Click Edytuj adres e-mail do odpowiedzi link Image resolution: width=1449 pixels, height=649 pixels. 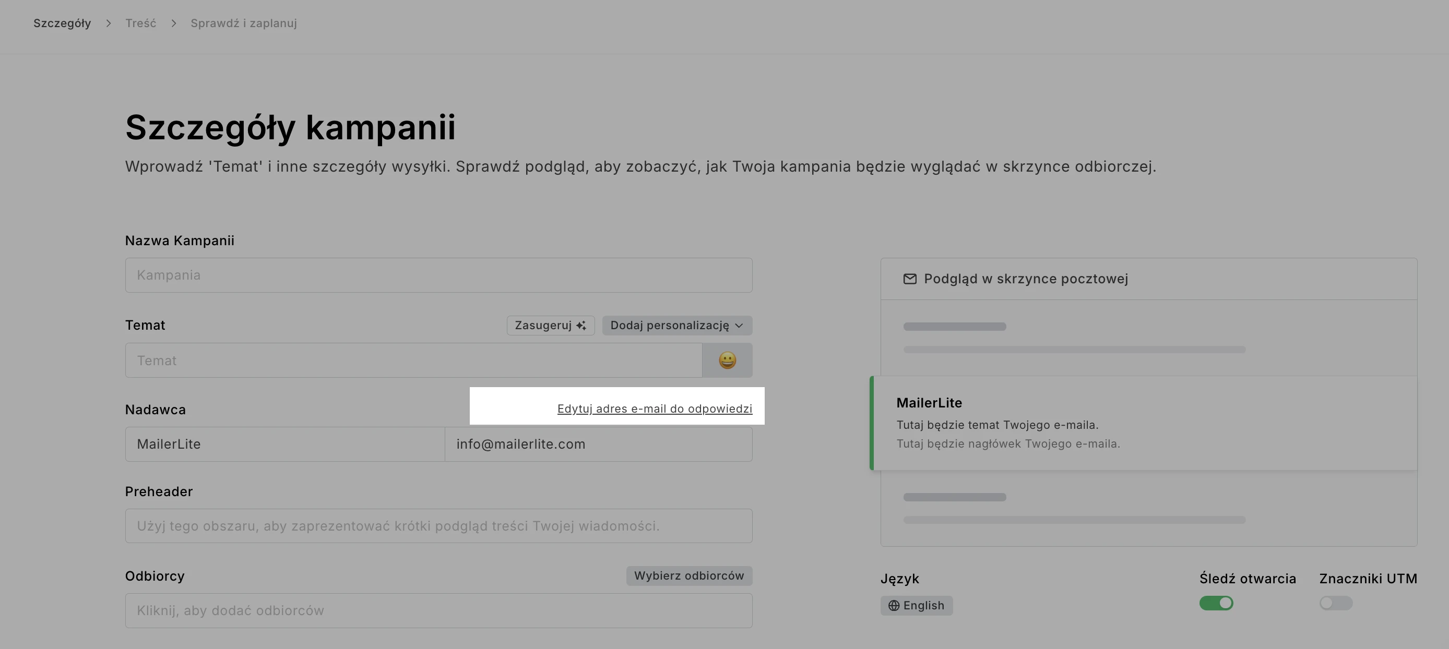654,409
